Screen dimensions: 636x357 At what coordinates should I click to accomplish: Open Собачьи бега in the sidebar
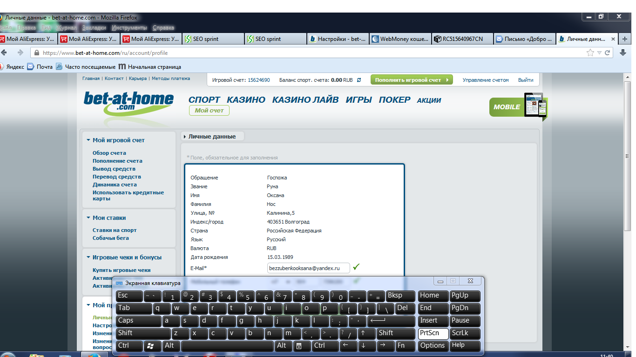coord(111,238)
